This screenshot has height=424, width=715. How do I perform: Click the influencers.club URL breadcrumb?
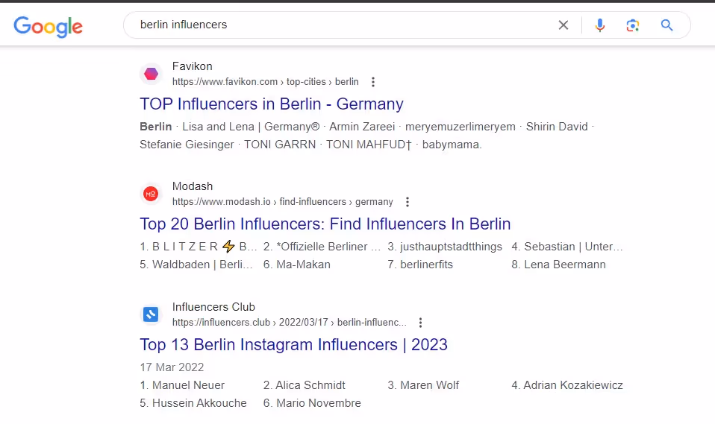pyautogui.click(x=289, y=323)
